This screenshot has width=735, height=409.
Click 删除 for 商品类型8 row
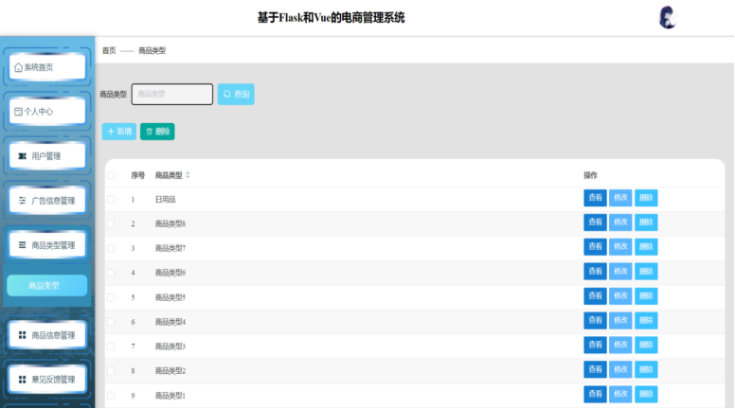pos(646,222)
